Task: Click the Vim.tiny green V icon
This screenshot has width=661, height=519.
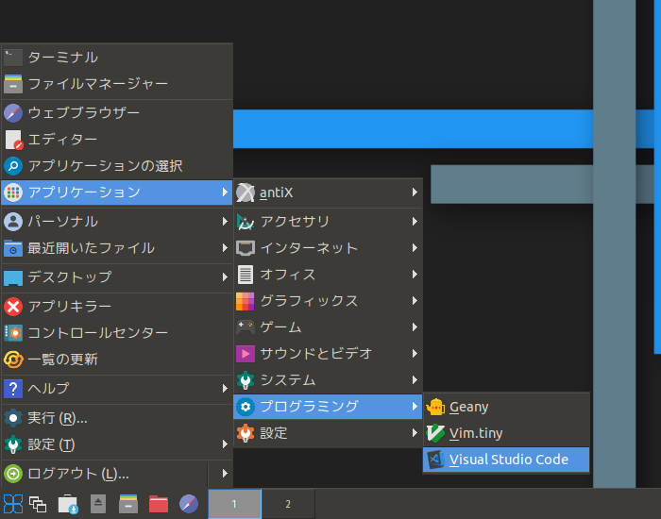Action: coord(435,433)
